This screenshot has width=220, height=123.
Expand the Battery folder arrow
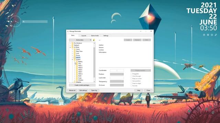(x=75, y=61)
